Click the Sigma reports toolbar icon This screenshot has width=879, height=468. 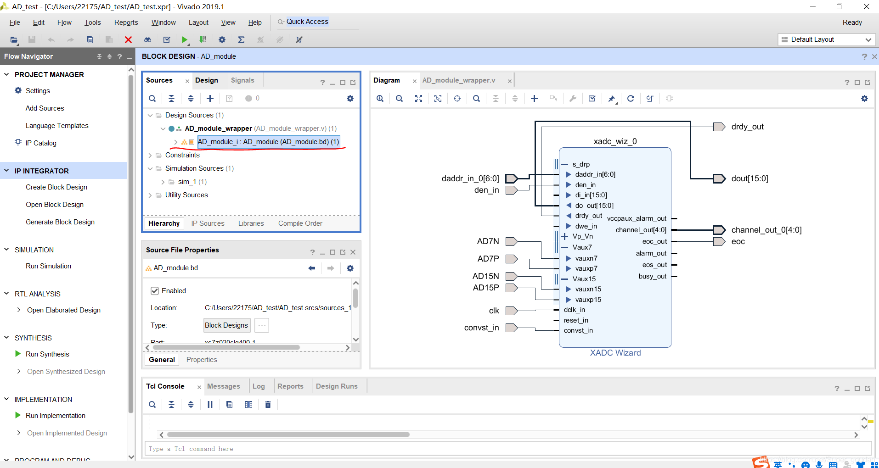click(241, 40)
